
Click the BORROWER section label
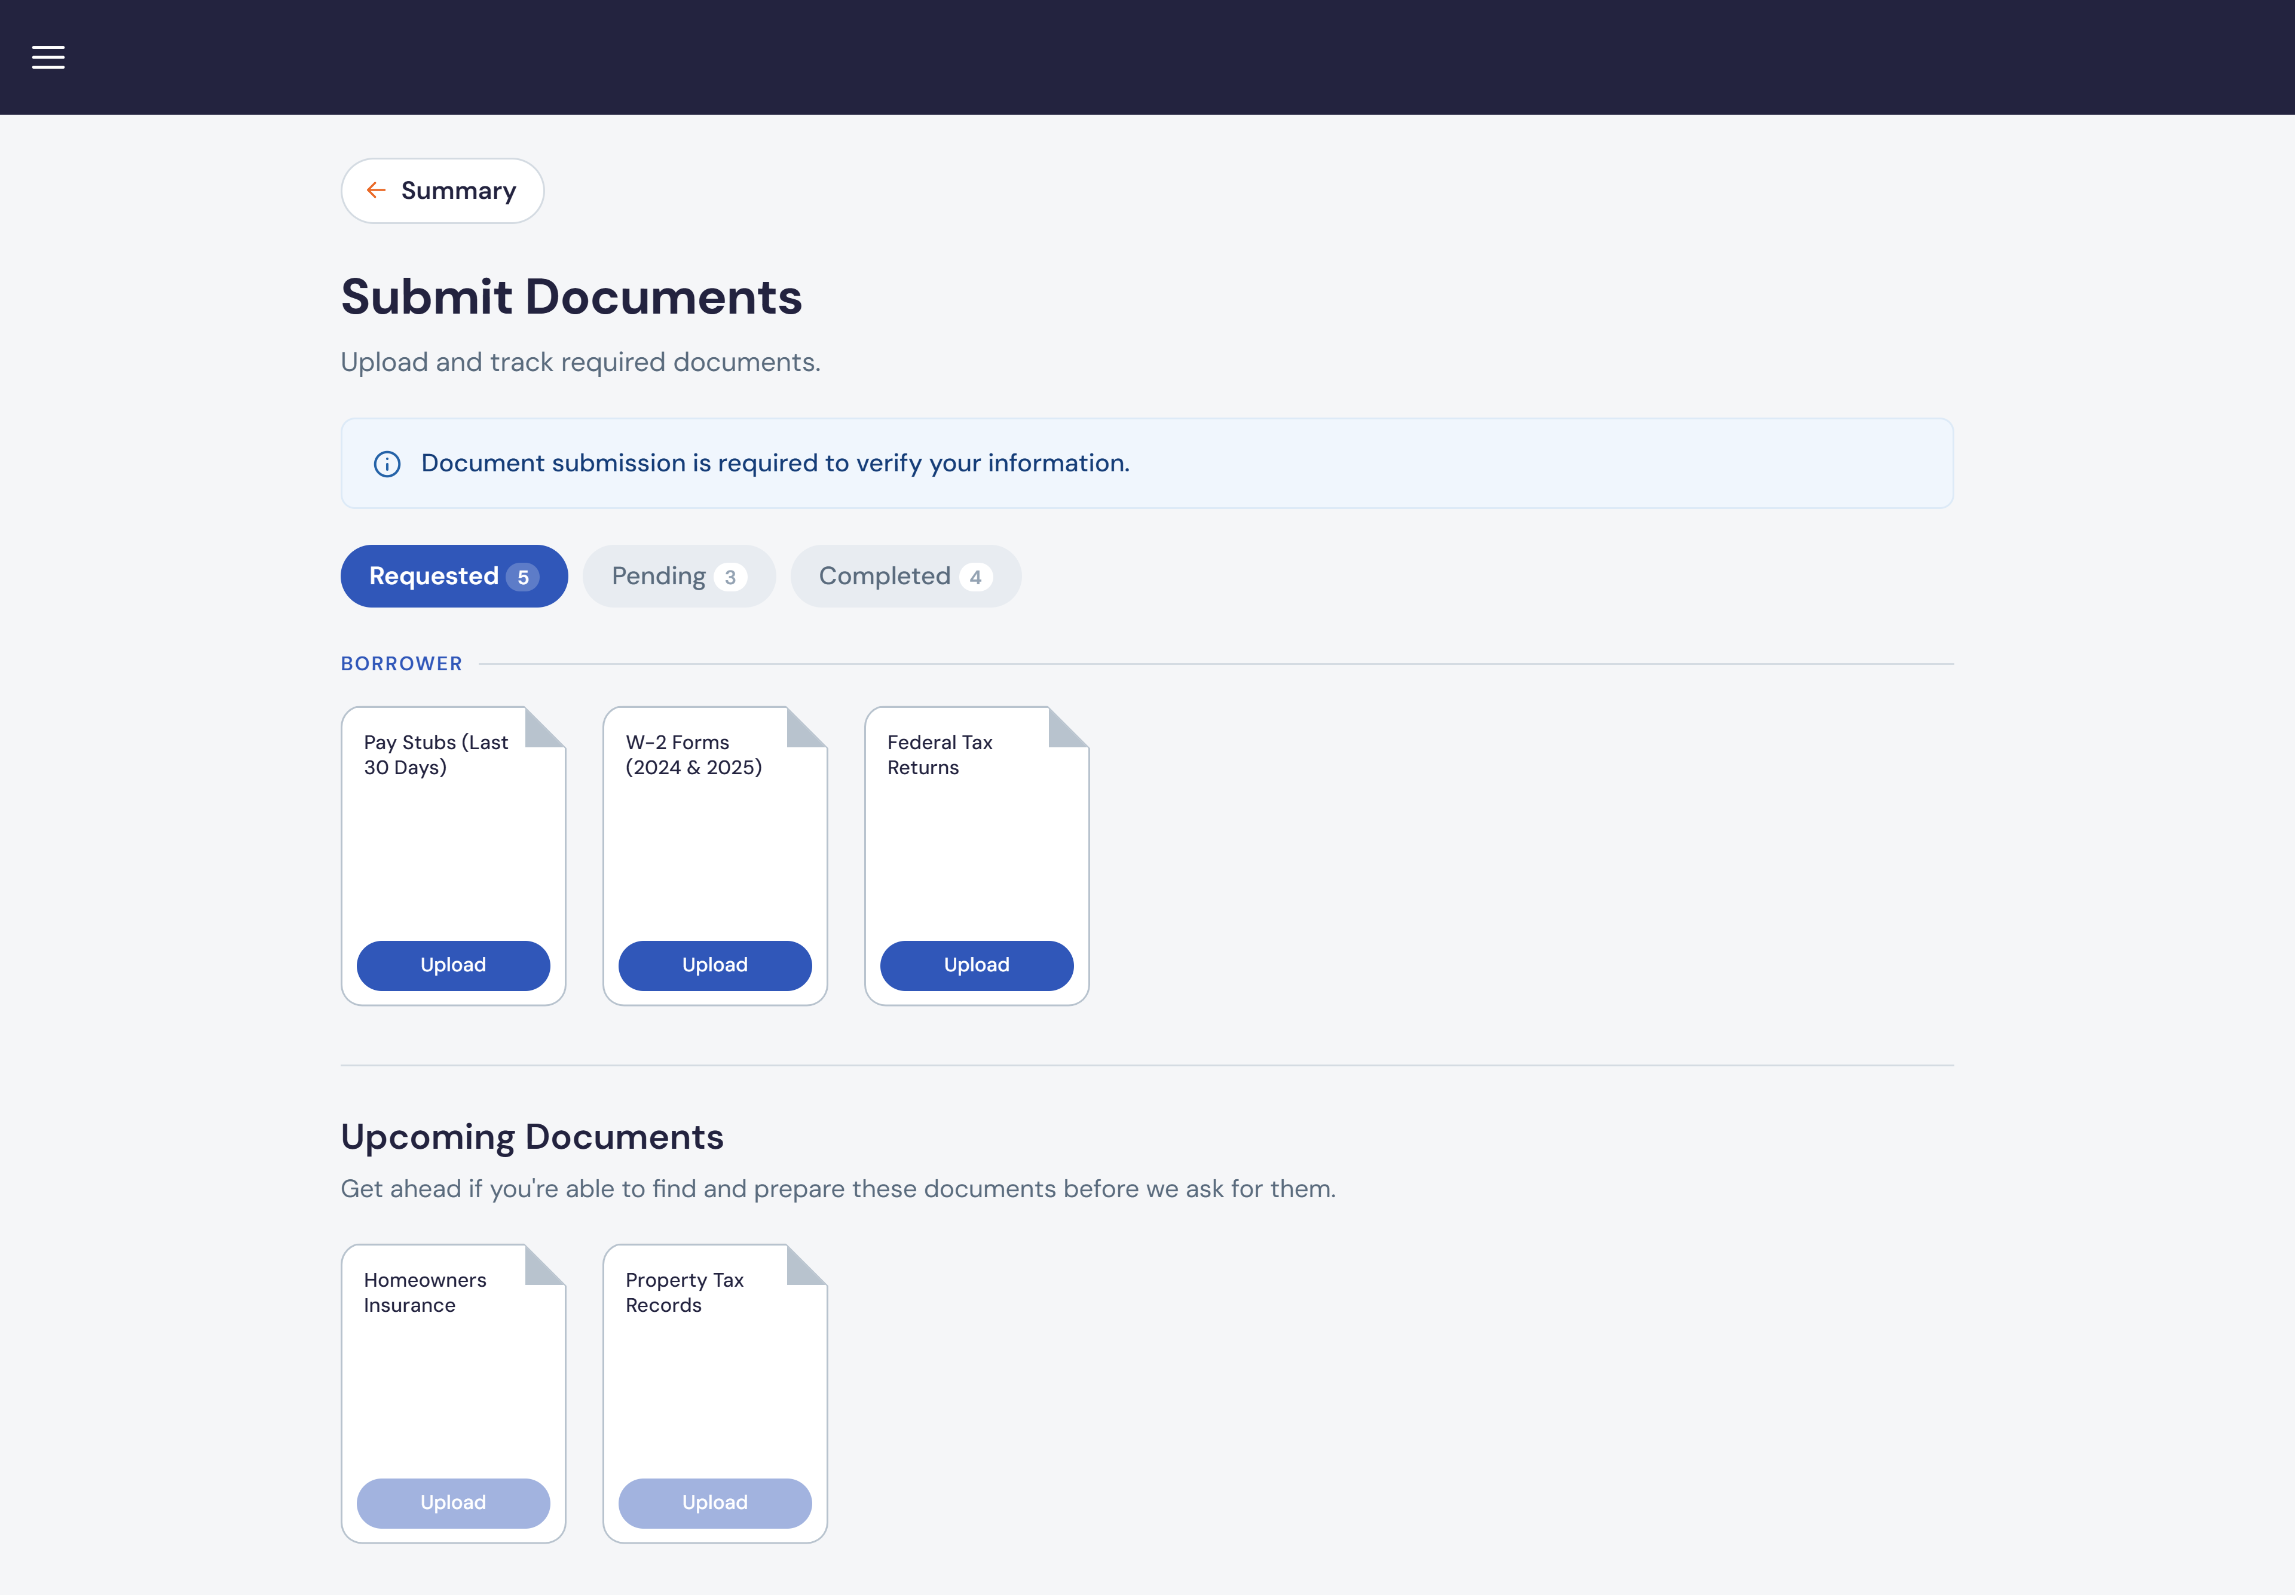(x=402, y=664)
